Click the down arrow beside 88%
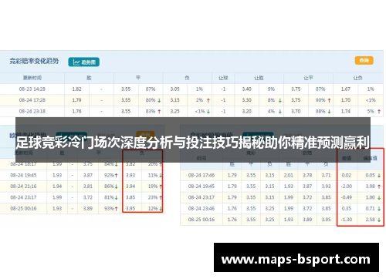This screenshot has width=386, height=279. (x=329, y=112)
